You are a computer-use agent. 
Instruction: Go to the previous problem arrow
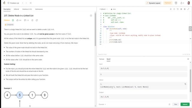(x=22, y=3)
